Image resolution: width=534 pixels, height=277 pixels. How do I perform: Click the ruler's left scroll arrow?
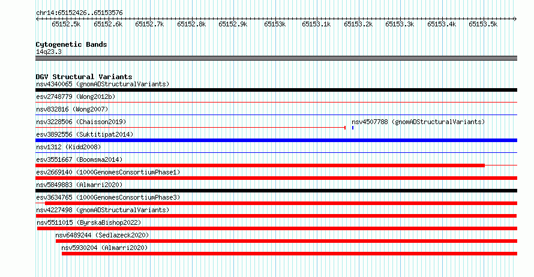coord(37,19)
